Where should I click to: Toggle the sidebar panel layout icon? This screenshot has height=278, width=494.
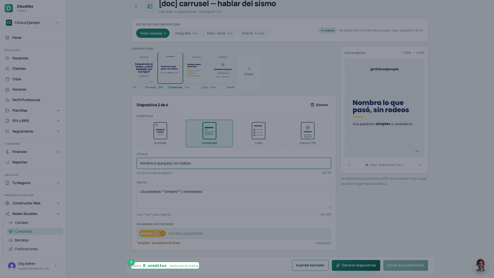click(150, 6)
